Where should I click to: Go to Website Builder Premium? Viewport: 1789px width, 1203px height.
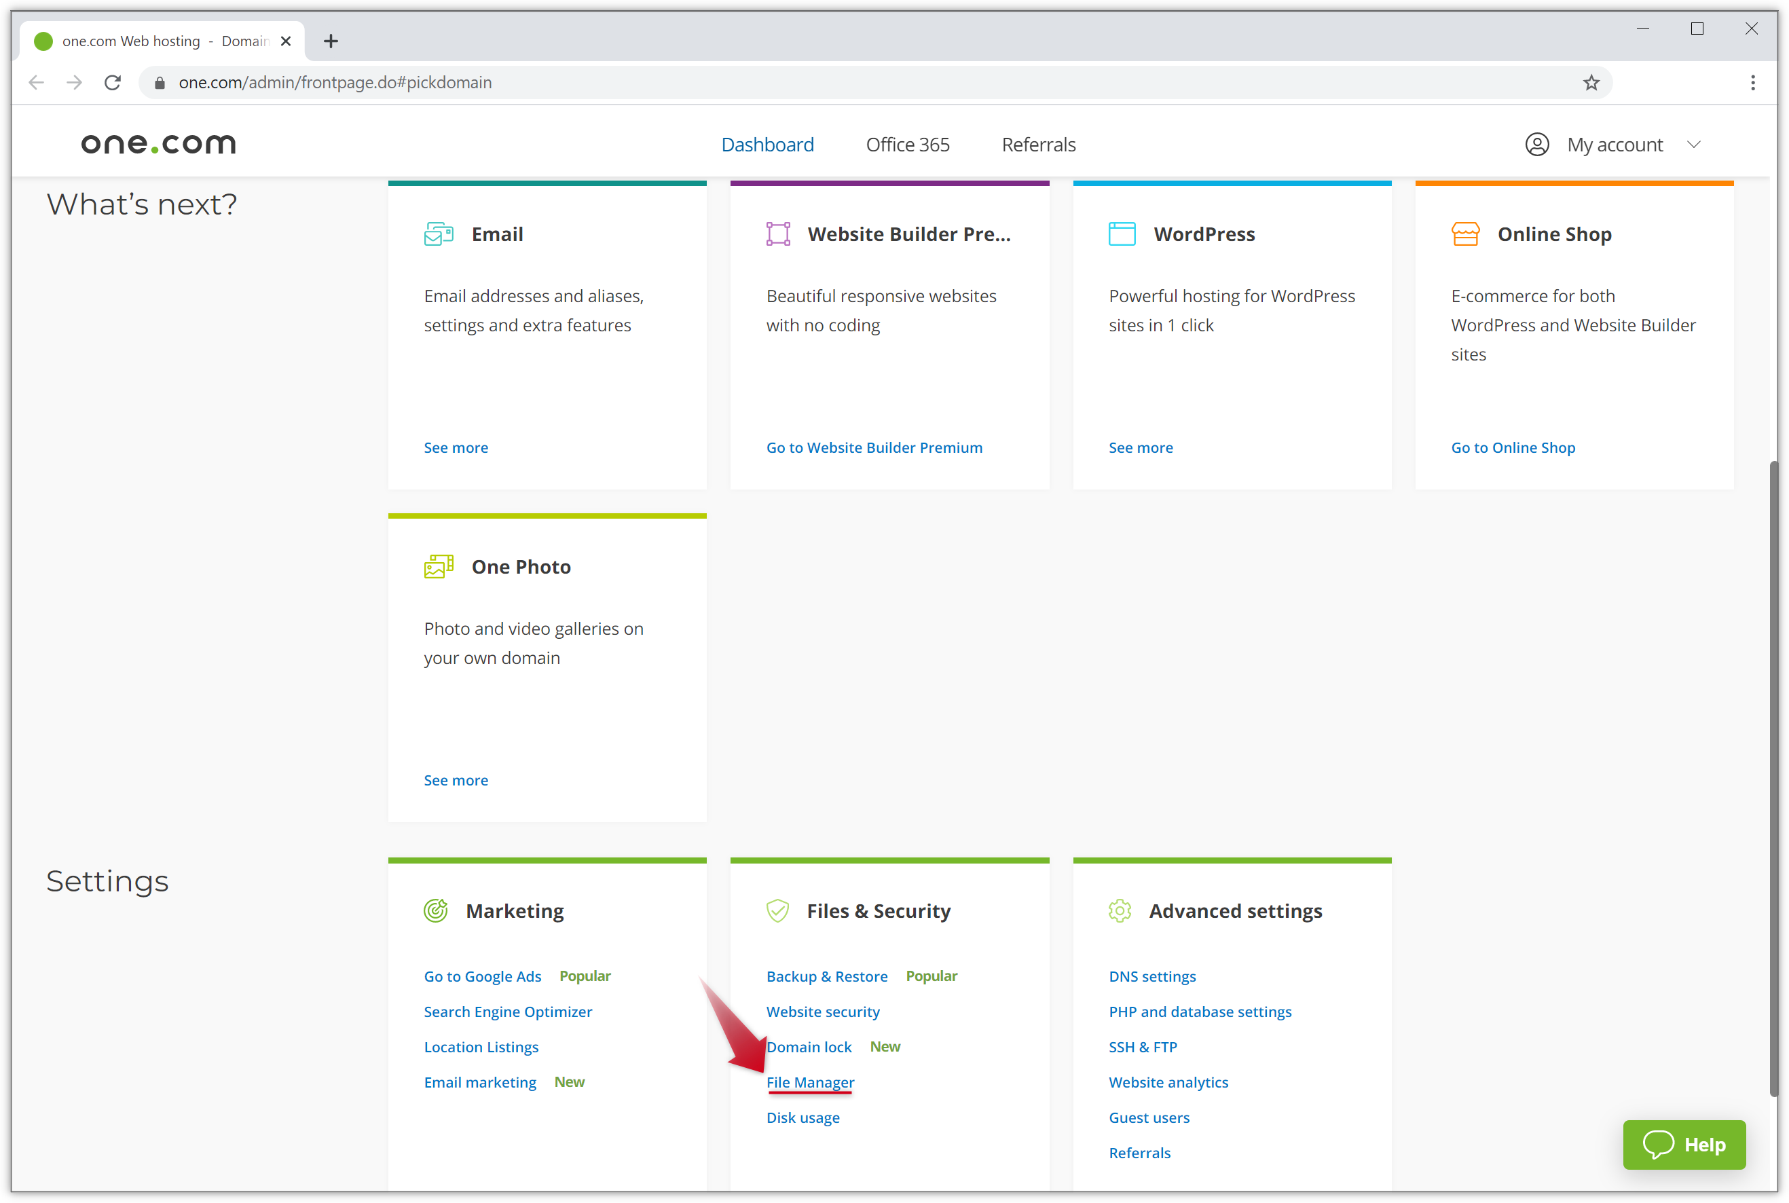pyautogui.click(x=874, y=447)
